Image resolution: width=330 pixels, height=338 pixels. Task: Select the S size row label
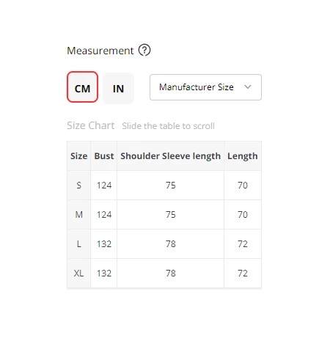(x=78, y=185)
